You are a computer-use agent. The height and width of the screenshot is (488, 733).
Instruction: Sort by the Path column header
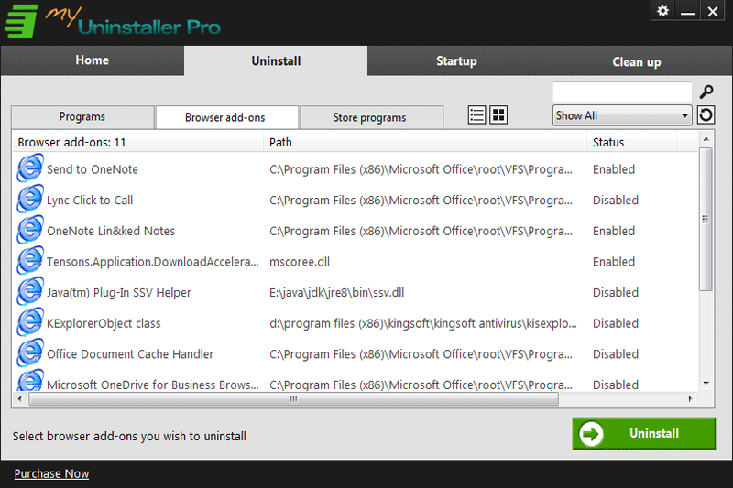point(425,142)
